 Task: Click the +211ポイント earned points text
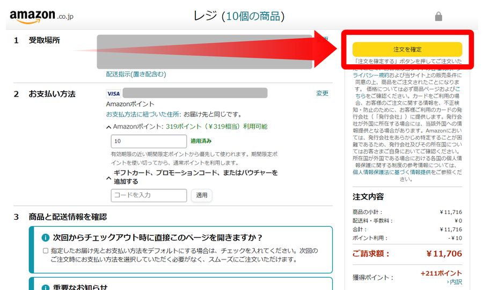point(441,273)
